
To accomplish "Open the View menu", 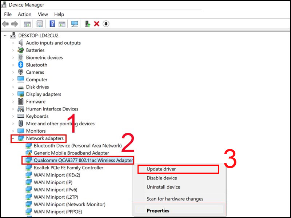I will pyautogui.click(x=43, y=14).
